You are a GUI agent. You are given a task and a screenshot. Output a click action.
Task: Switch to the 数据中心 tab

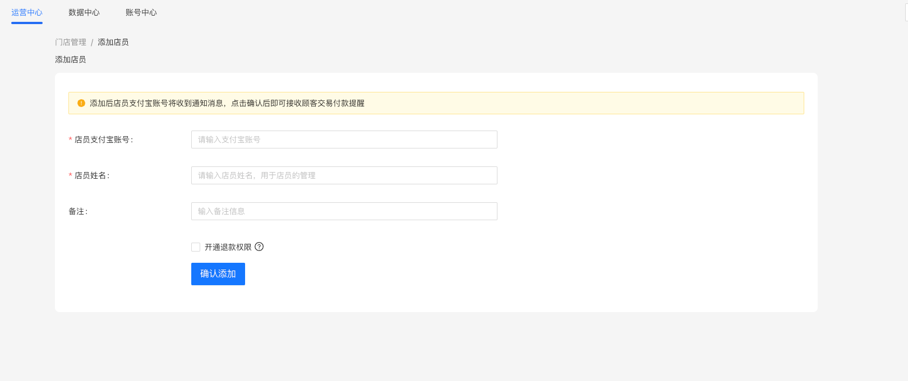[84, 12]
